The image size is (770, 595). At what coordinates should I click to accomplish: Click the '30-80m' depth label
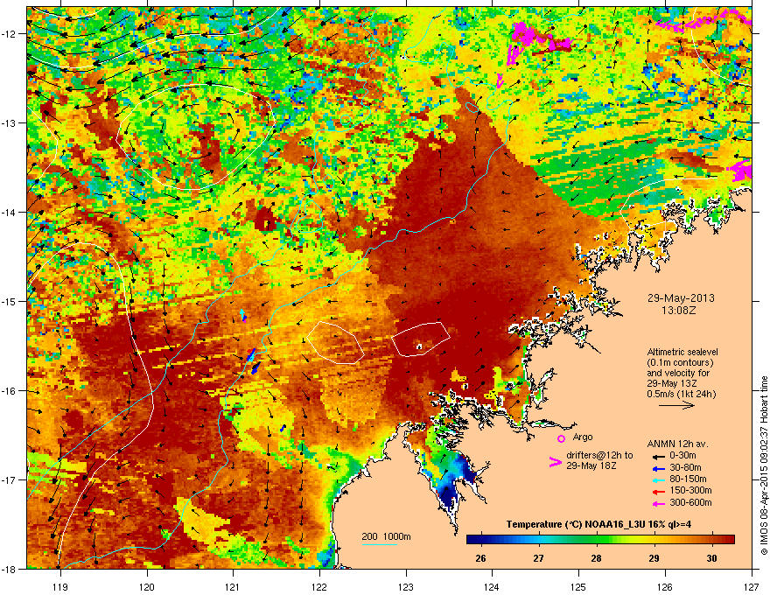(x=685, y=468)
